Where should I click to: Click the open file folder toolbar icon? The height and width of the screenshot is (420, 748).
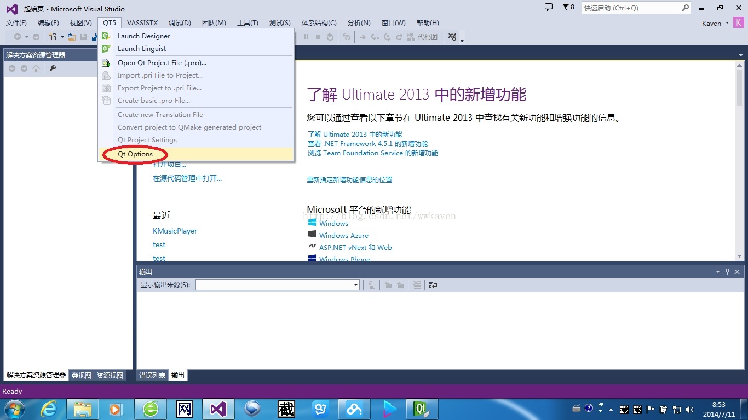click(72, 37)
